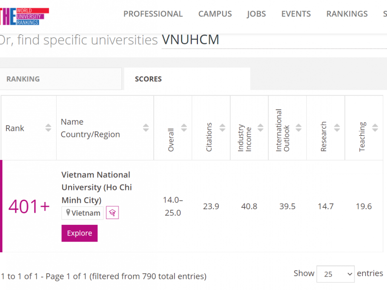
Task: Select the Scores tab
Action: pyautogui.click(x=148, y=79)
